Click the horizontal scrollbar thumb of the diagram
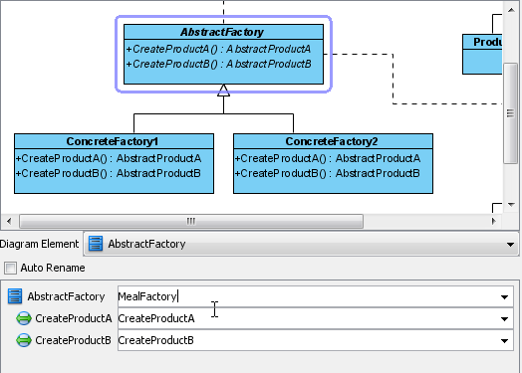 point(191,221)
